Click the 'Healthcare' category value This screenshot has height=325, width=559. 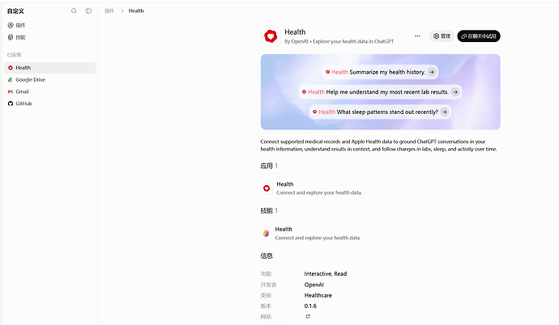pos(318,295)
